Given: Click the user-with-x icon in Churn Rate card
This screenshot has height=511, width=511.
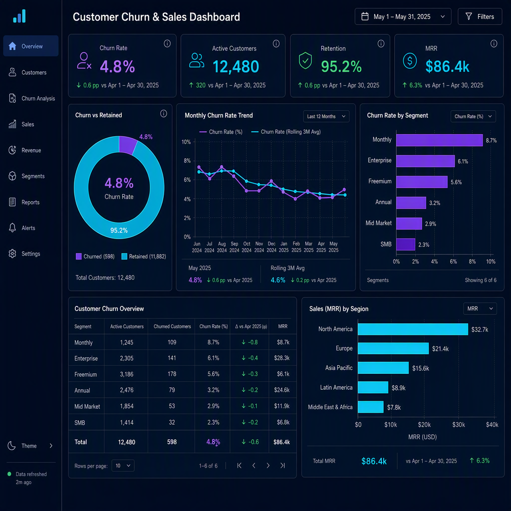Looking at the screenshot, I should point(84,60).
